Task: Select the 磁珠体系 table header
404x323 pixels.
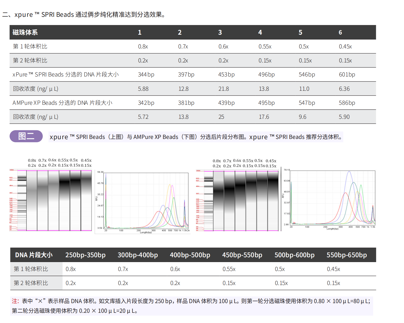Action: tap(25, 32)
